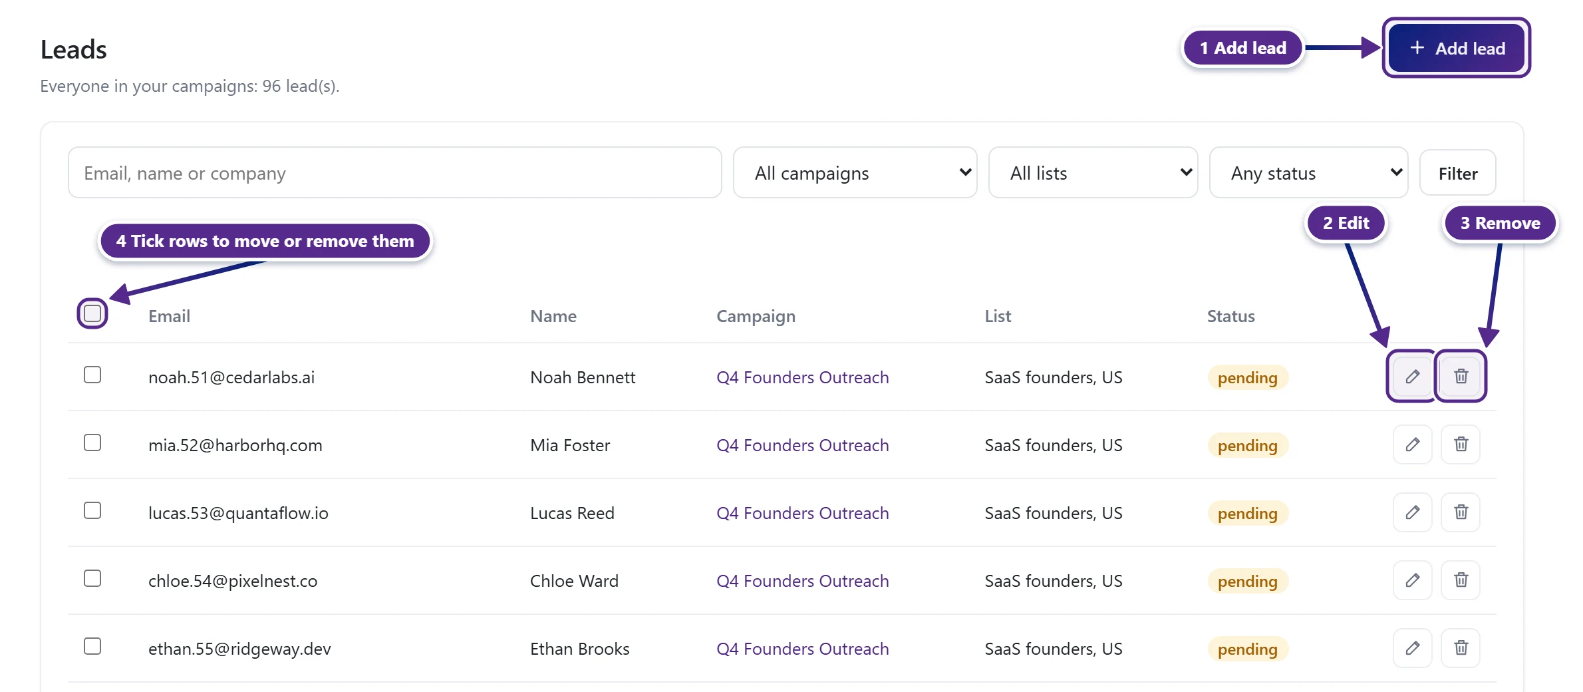
Task: Click the Email column header
Action: pos(169,316)
